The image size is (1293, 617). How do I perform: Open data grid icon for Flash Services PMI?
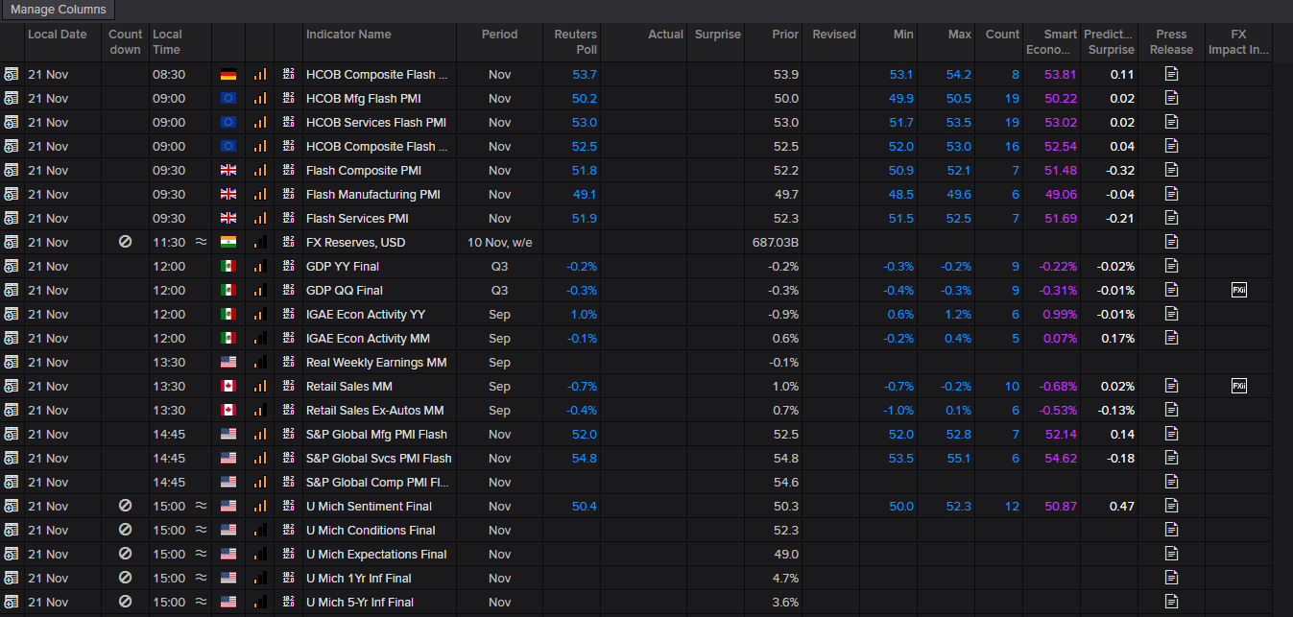click(x=289, y=218)
